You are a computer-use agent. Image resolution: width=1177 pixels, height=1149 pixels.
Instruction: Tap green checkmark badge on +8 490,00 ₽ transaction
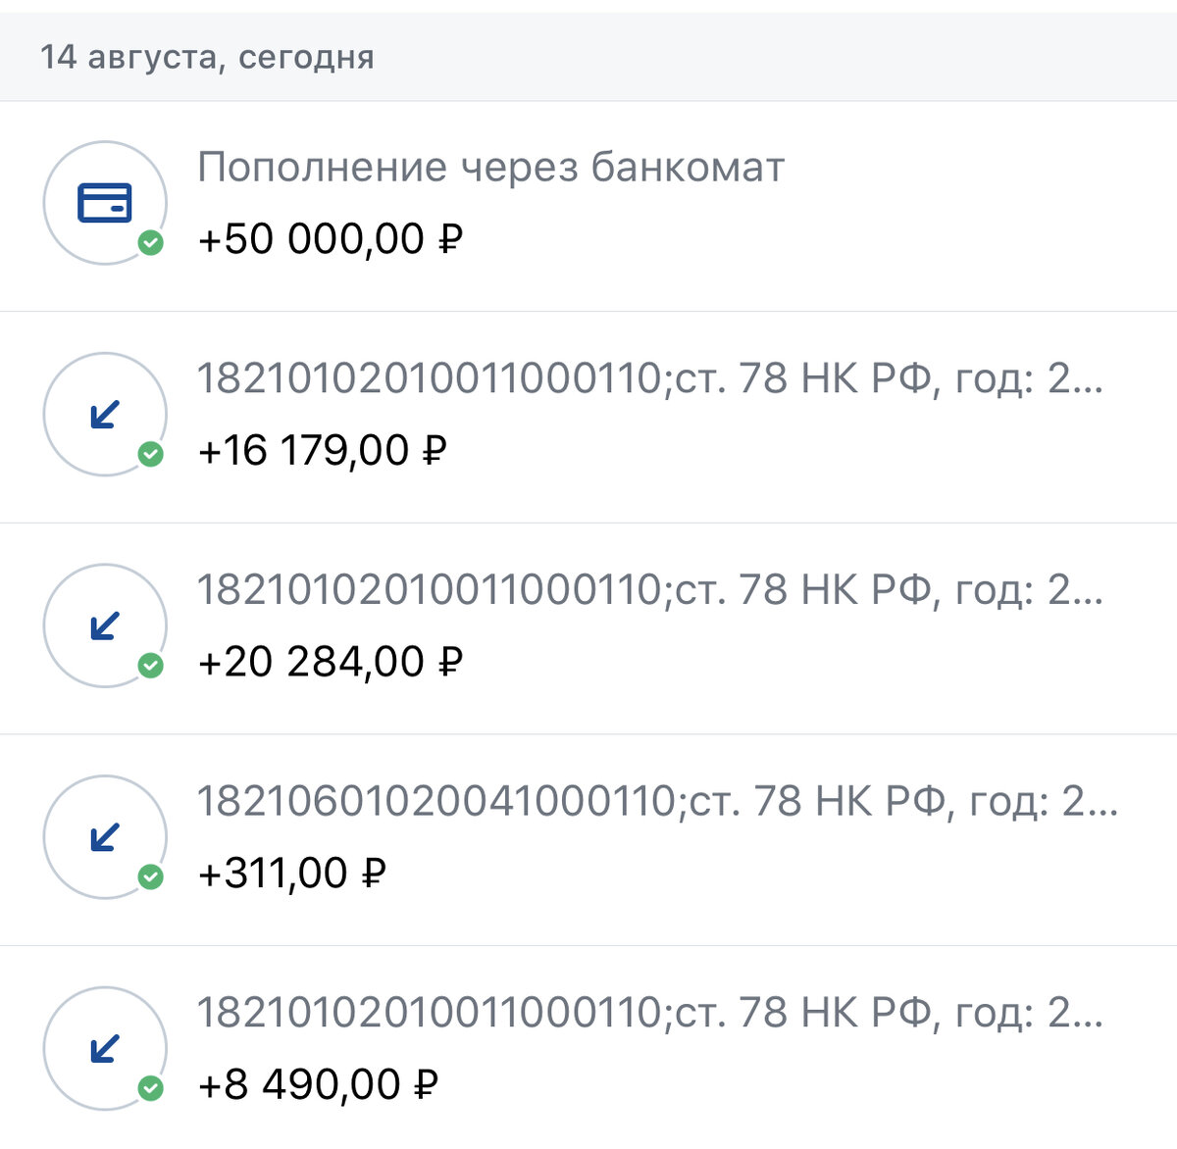point(150,1088)
